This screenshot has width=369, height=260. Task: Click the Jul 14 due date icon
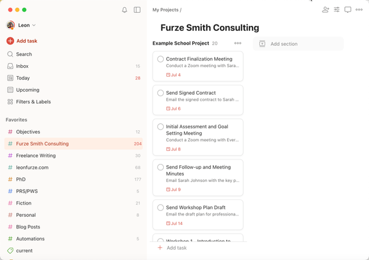coord(168,223)
